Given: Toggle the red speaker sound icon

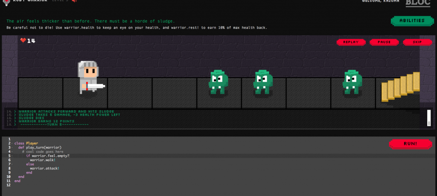Looking at the screenshot, I should tap(74, 1).
